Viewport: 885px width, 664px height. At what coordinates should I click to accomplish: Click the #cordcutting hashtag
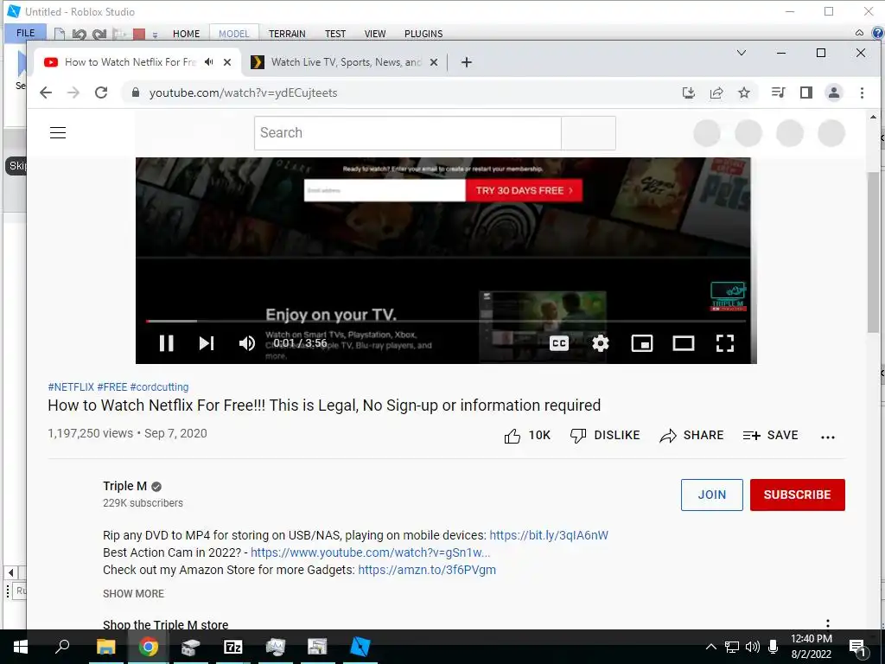159,386
